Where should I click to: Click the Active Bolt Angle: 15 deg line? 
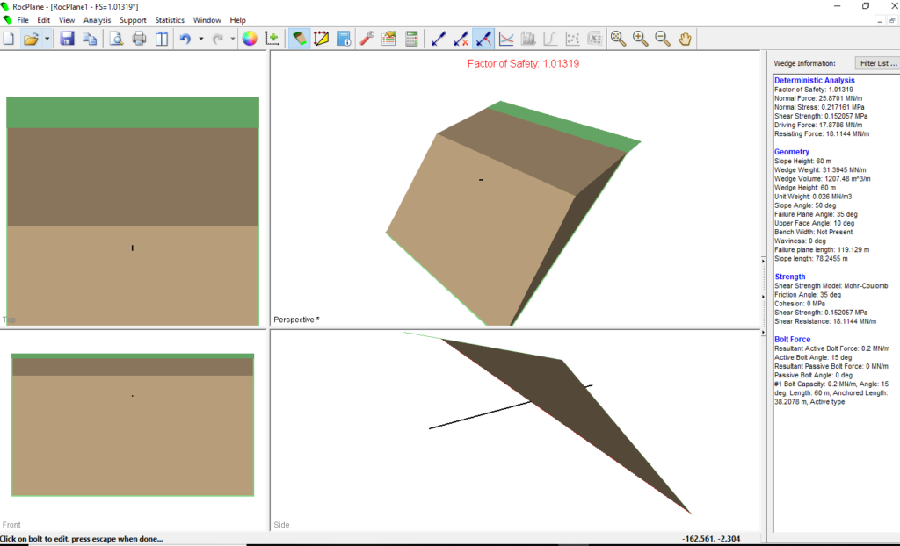coord(813,357)
